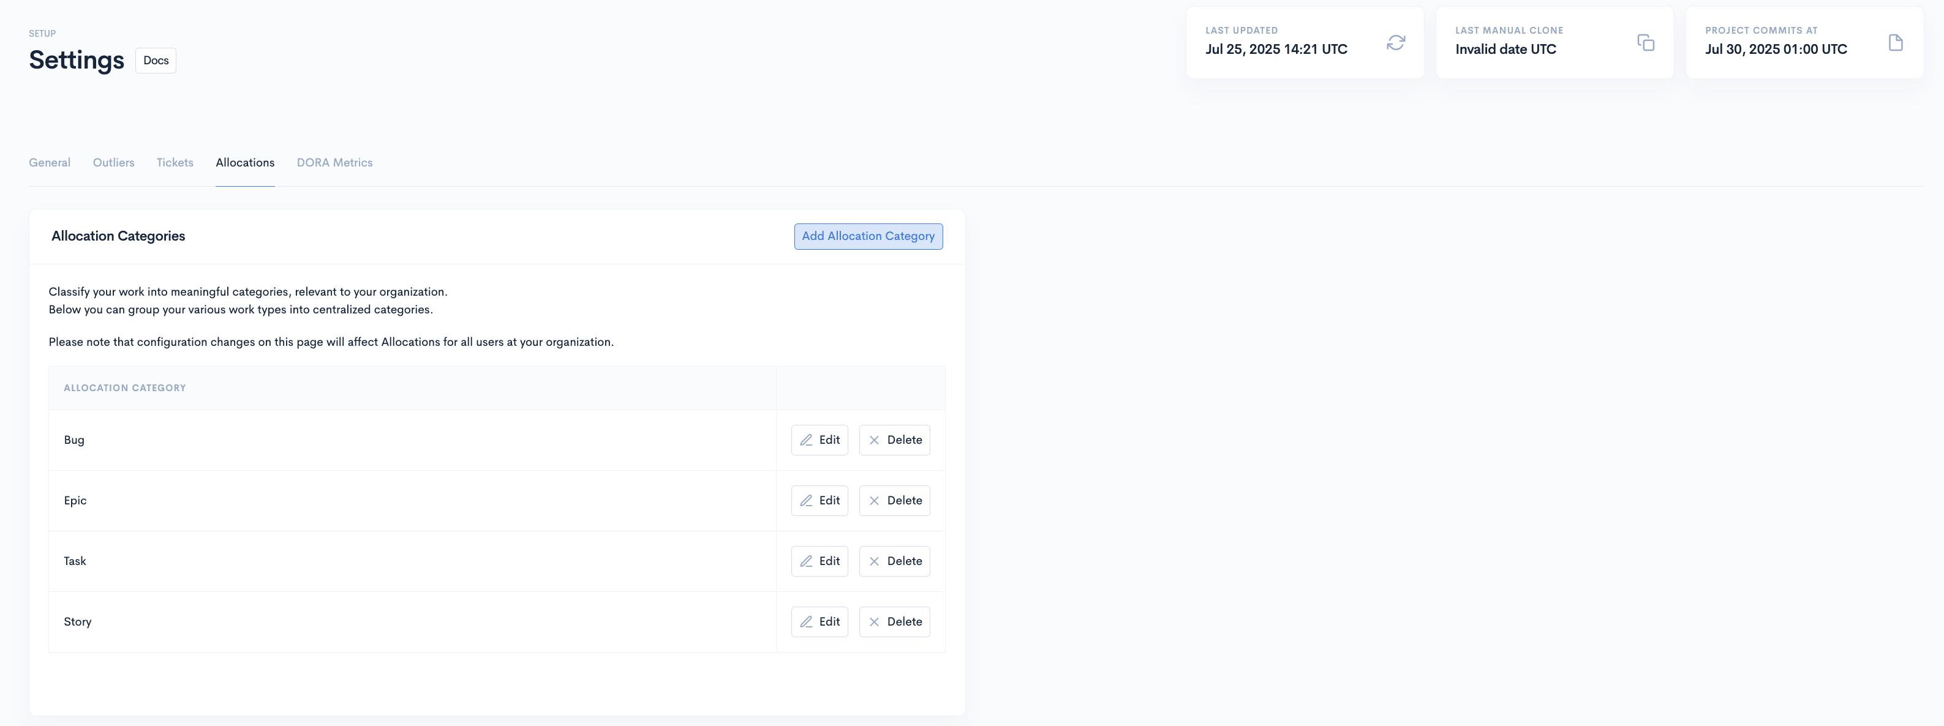This screenshot has height=726, width=1944.
Task: Select the Story category name
Action: pyautogui.click(x=78, y=622)
